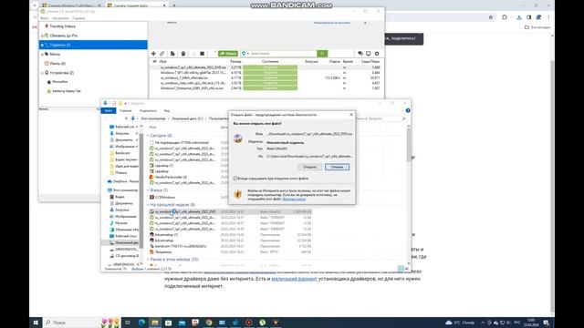Viewport: 584px width, 328px height.
Task: Follow the 'маленький вариант' link on the webpage
Action: point(294,279)
